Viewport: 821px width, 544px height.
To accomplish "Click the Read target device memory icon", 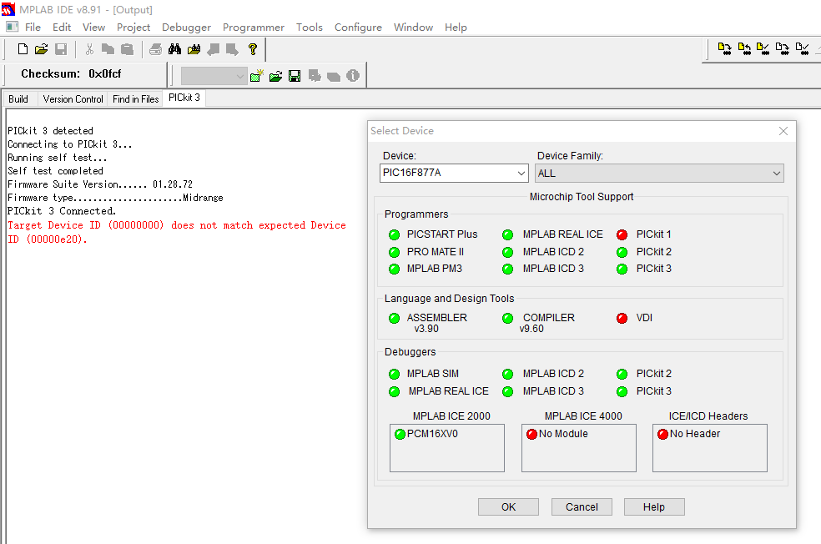I will pyautogui.click(x=744, y=49).
